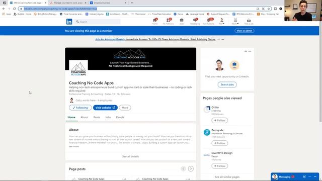
Task: Open options of first page post
Action: coord(124,179)
